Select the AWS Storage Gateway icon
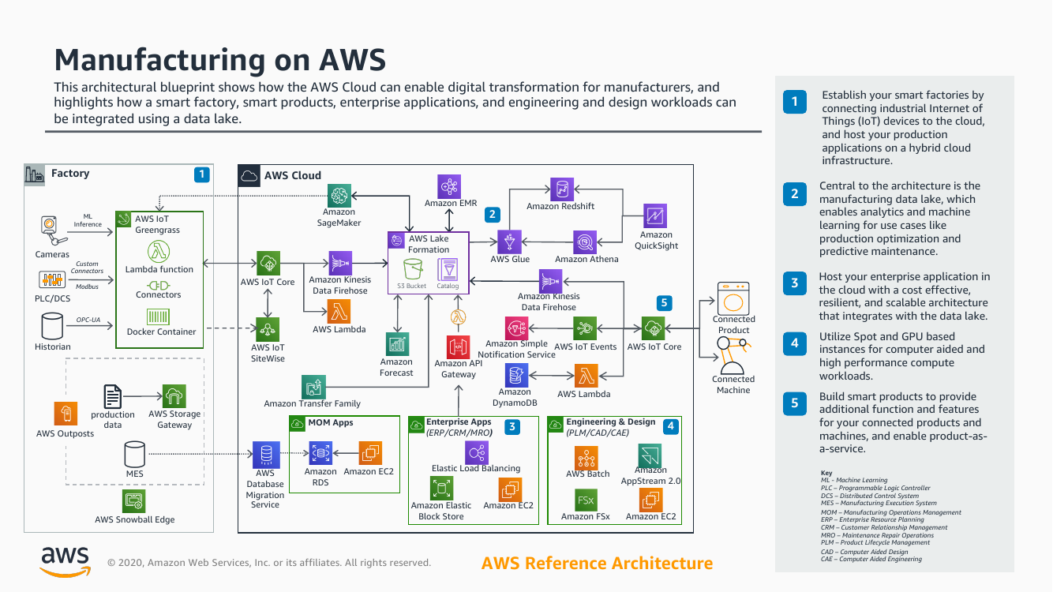 (x=174, y=397)
